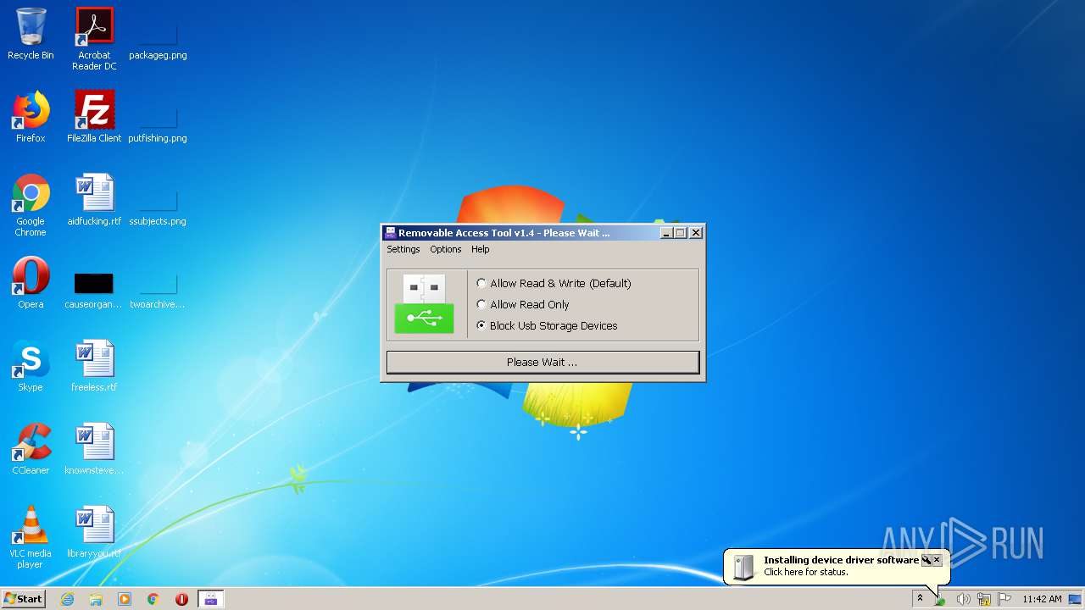Select the CCleaner desktop shortcut
The image size is (1085, 610).
31,449
